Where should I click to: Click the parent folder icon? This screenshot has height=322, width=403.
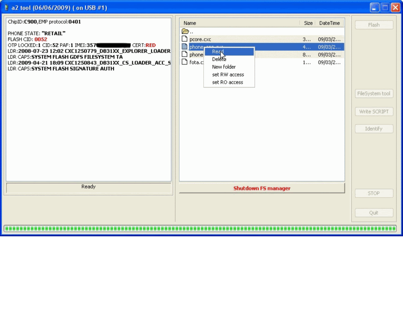click(185, 31)
